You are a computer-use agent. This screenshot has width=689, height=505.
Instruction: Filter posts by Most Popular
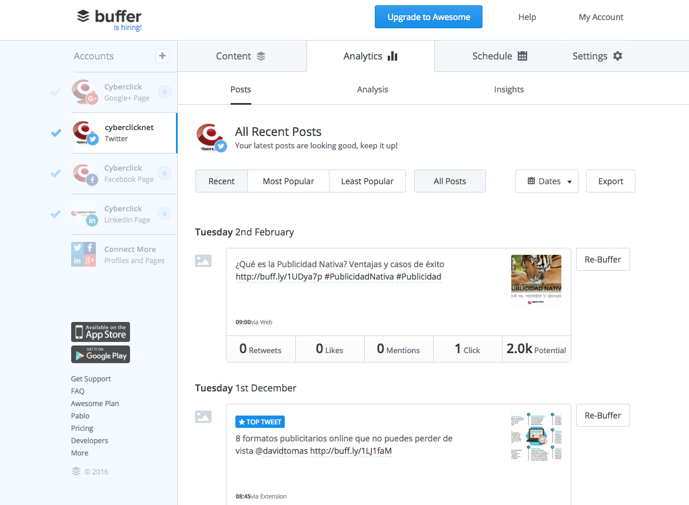[288, 181]
